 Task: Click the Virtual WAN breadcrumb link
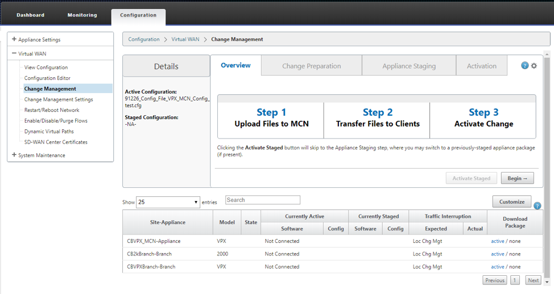[185, 40]
